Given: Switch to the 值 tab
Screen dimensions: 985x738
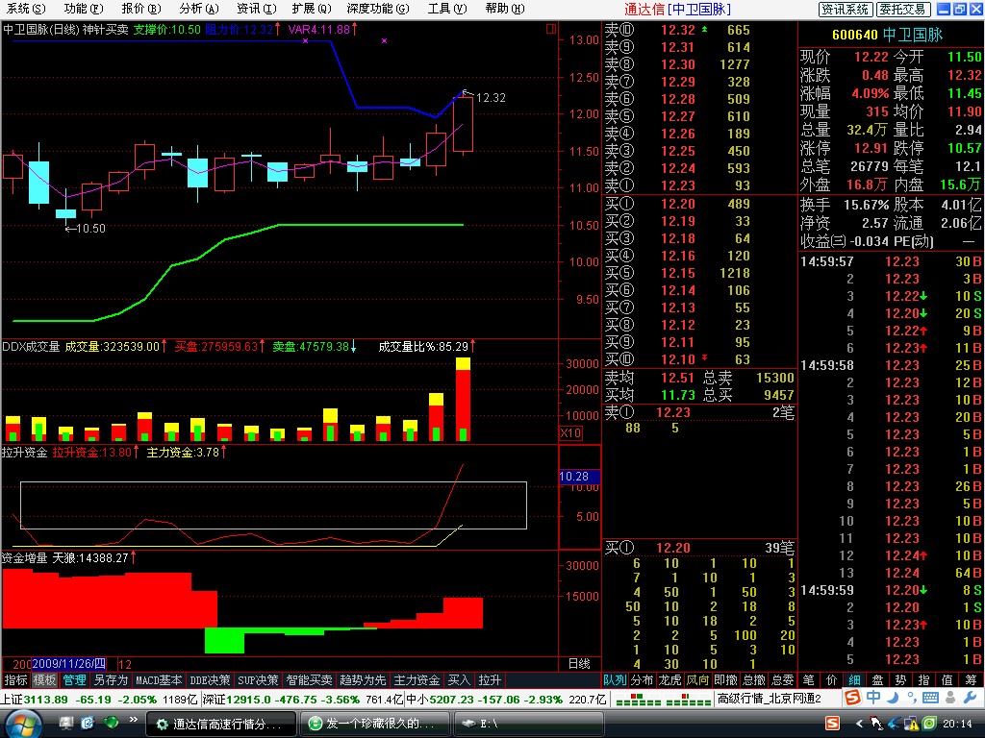Looking at the screenshot, I should pos(947,680).
